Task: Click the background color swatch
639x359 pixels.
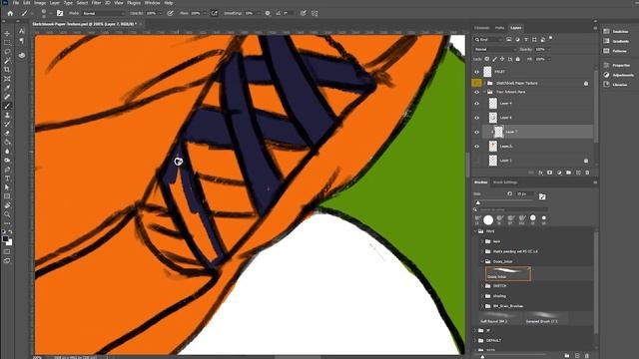Action: (x=9, y=242)
